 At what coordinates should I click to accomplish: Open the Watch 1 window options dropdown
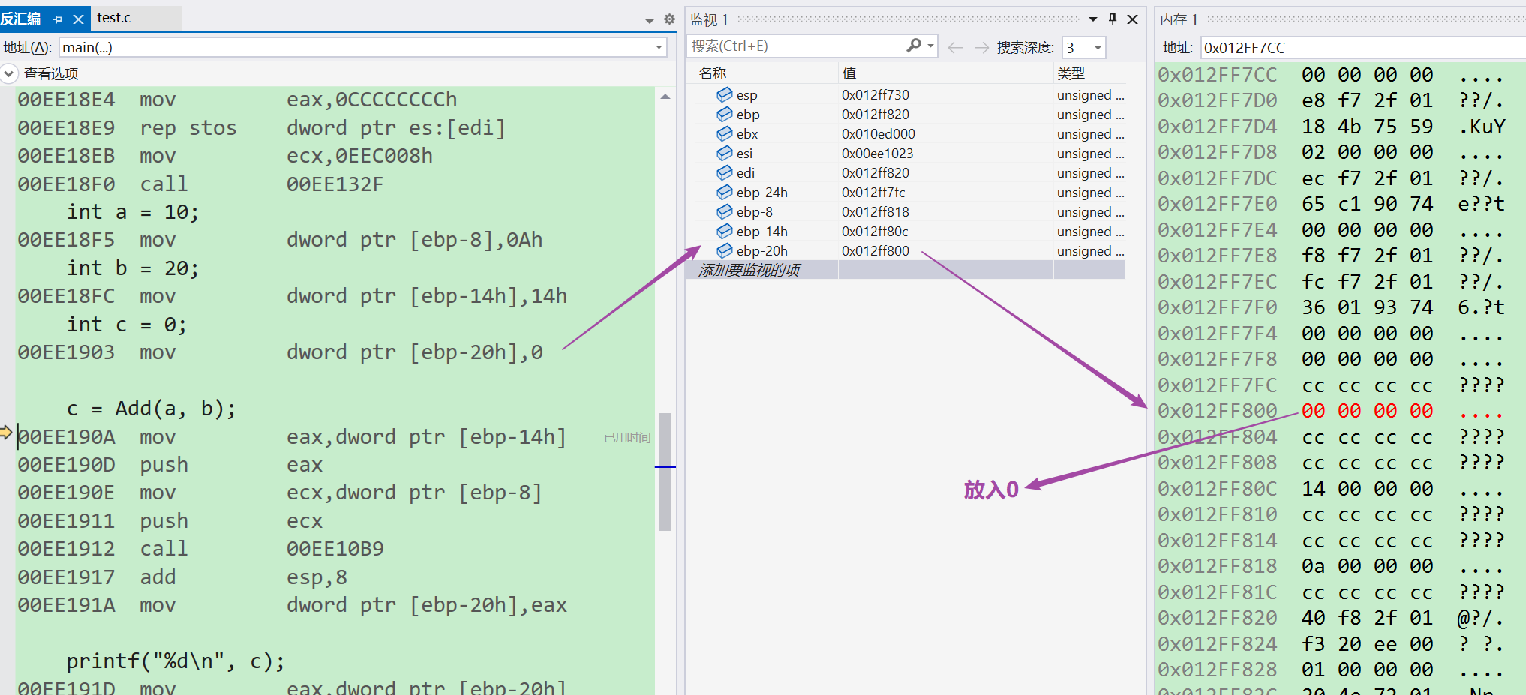1093,19
